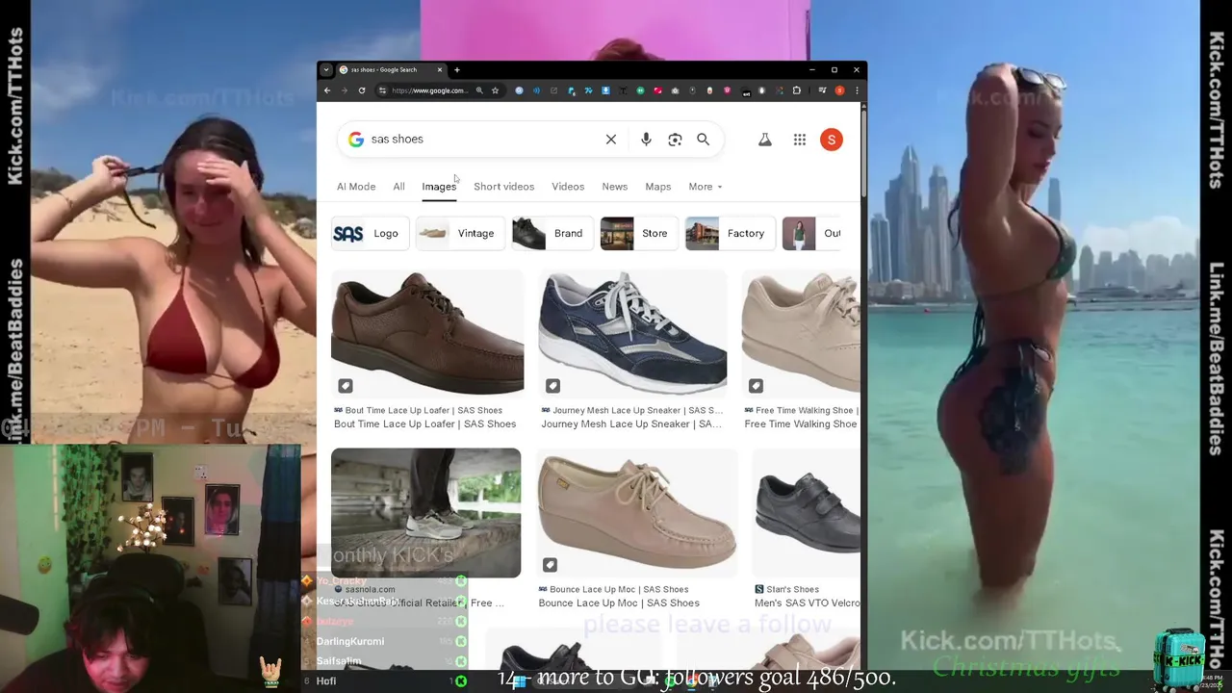Filter images by the Vintage chip
The width and height of the screenshot is (1232, 693).
tap(460, 233)
